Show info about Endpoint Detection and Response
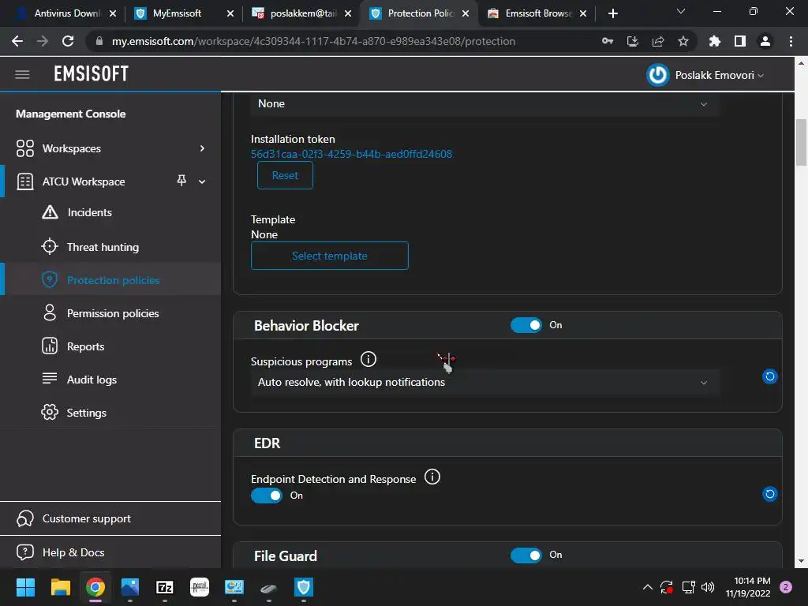Image resolution: width=808 pixels, height=606 pixels. click(x=432, y=477)
